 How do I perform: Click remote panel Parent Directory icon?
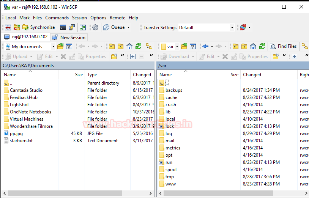(235, 47)
